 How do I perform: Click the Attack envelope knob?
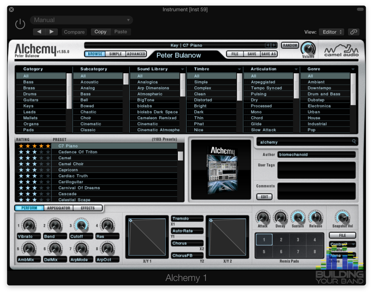263,217
